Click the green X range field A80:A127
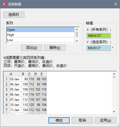The image size is (120, 127). (x=99, y=36)
